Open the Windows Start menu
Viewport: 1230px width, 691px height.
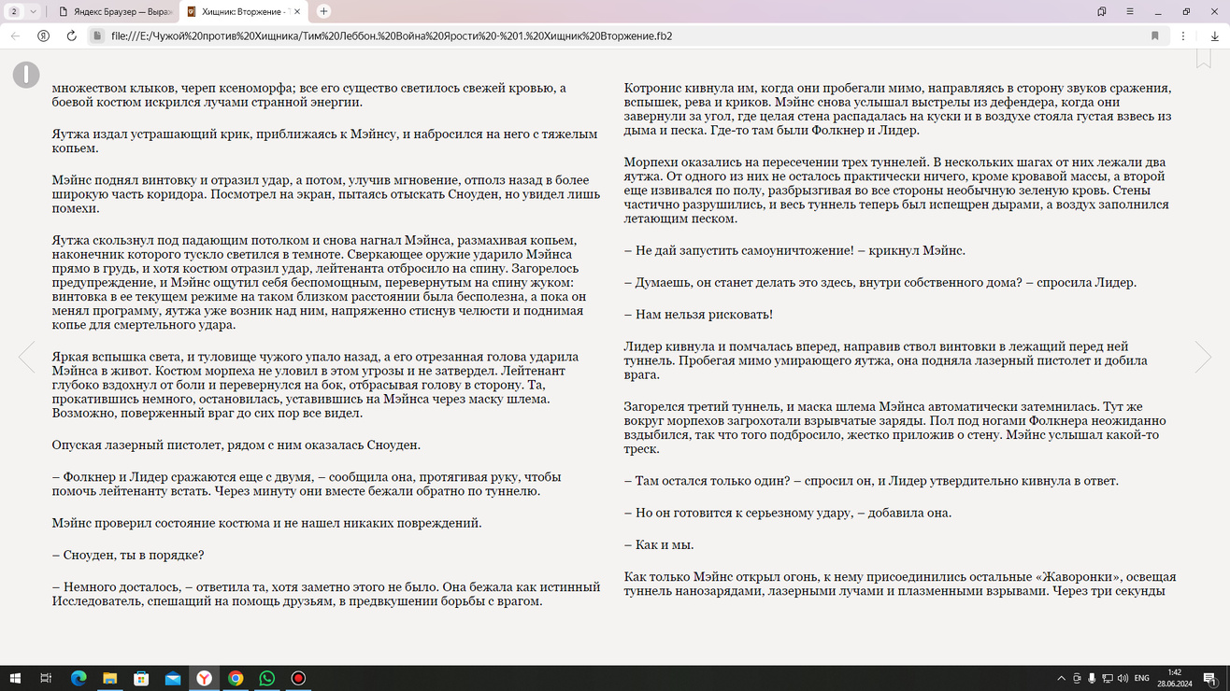[15, 678]
